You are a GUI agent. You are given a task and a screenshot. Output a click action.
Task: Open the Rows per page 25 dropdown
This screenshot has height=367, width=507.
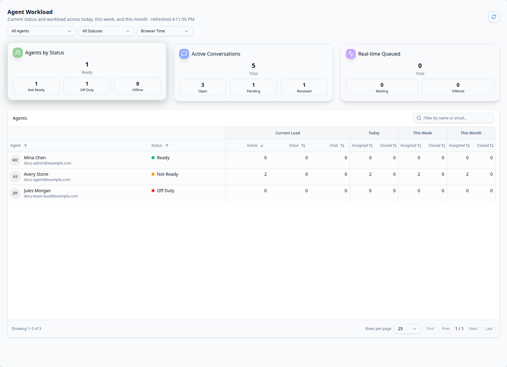(x=407, y=329)
